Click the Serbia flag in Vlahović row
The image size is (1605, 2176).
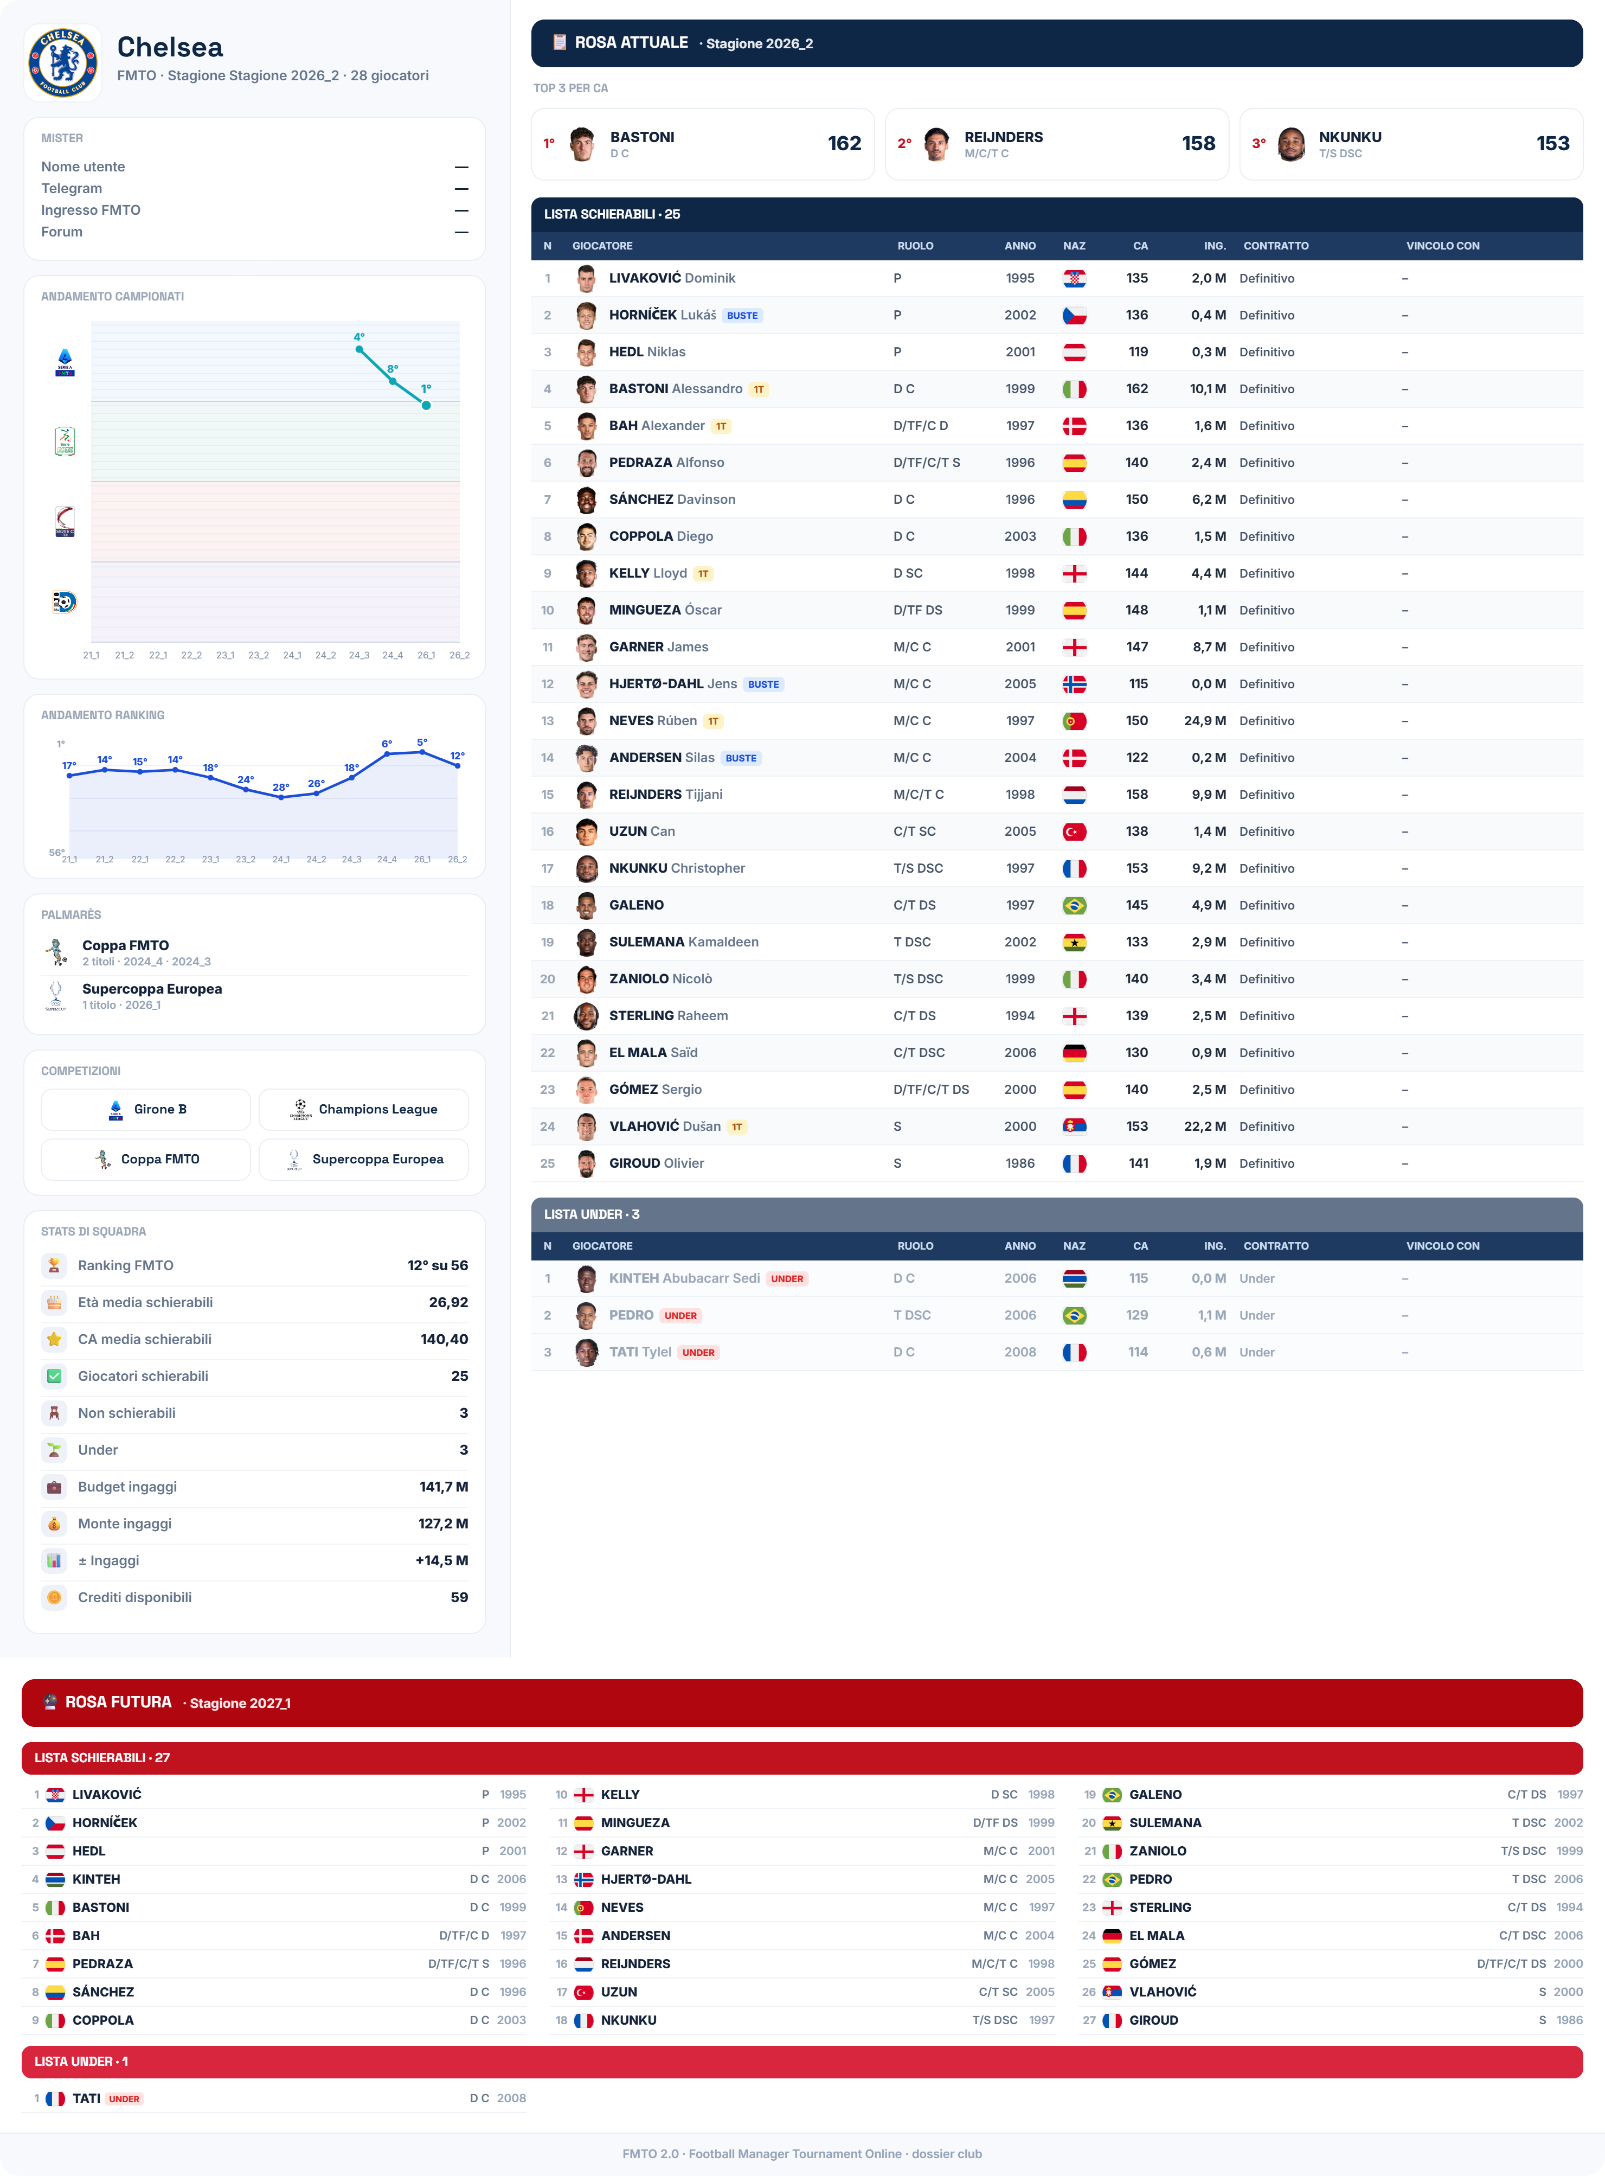[x=1074, y=1127]
